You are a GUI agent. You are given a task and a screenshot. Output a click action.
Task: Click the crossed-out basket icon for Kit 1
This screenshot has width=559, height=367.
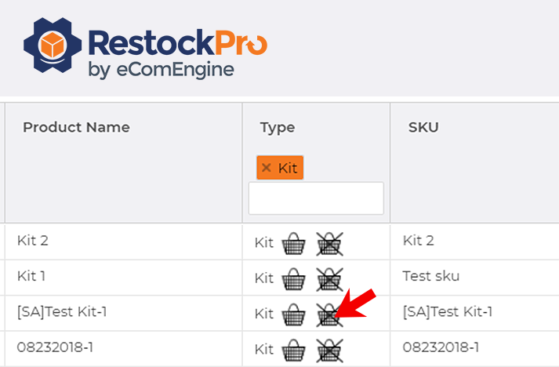(x=329, y=278)
